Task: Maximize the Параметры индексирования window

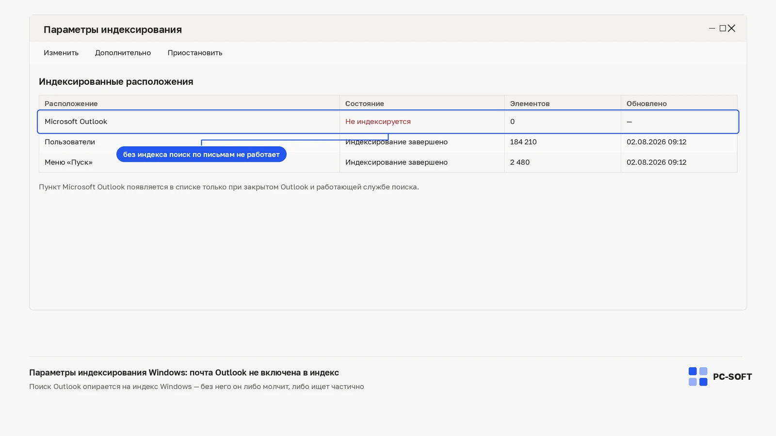Action: pyautogui.click(x=723, y=29)
